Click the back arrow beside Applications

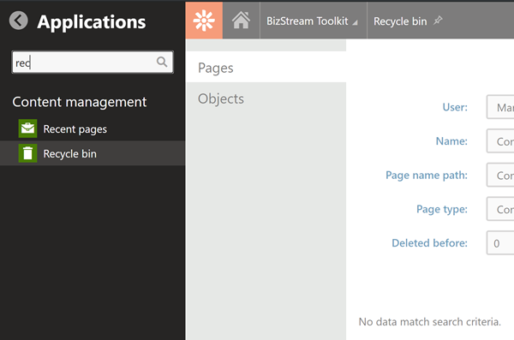(18, 21)
